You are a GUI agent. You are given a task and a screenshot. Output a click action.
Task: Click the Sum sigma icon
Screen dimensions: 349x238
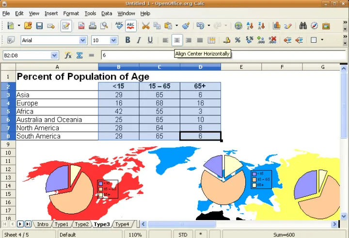[x=79, y=55]
